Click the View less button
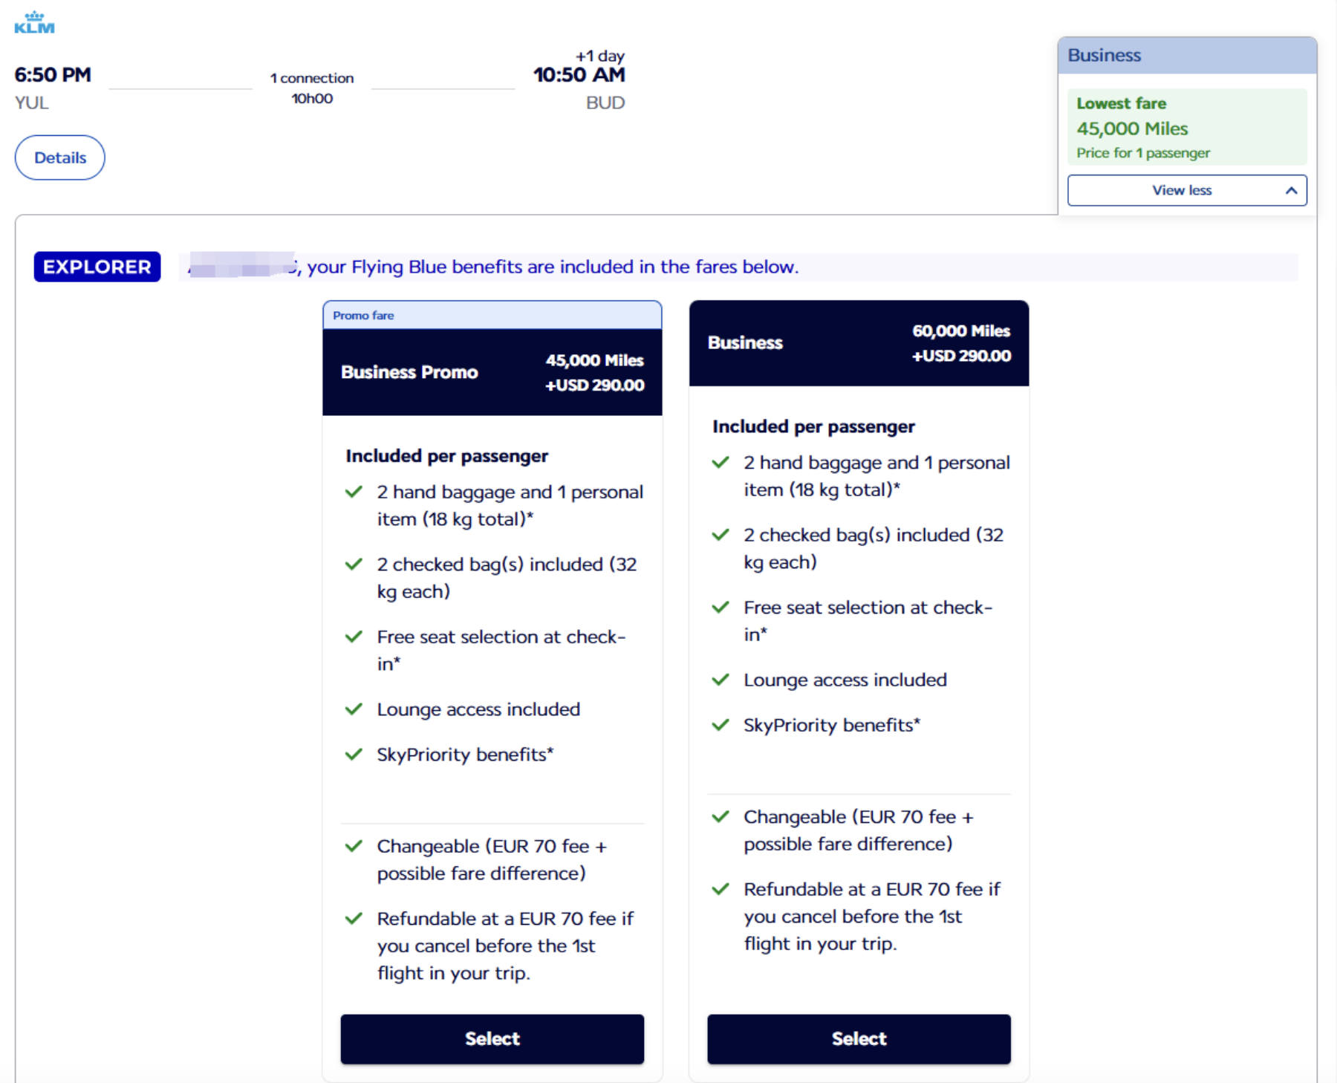This screenshot has width=1337, height=1083. [x=1187, y=191]
